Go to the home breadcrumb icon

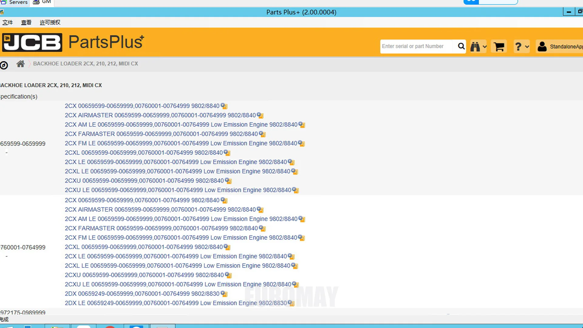20,64
